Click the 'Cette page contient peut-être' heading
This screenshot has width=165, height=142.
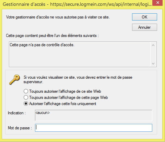coord(52,36)
